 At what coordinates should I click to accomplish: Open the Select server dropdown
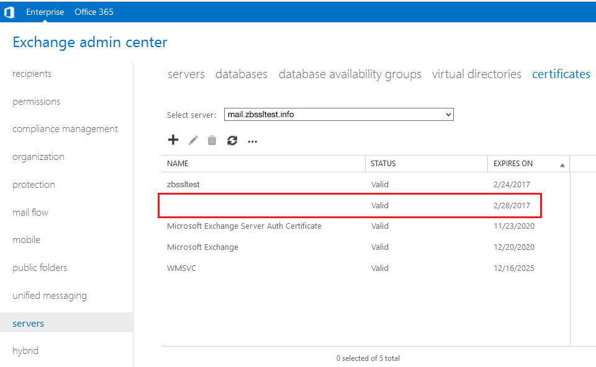[339, 115]
